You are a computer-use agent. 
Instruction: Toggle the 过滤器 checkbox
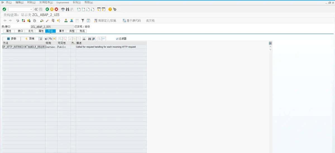click(x=117, y=39)
